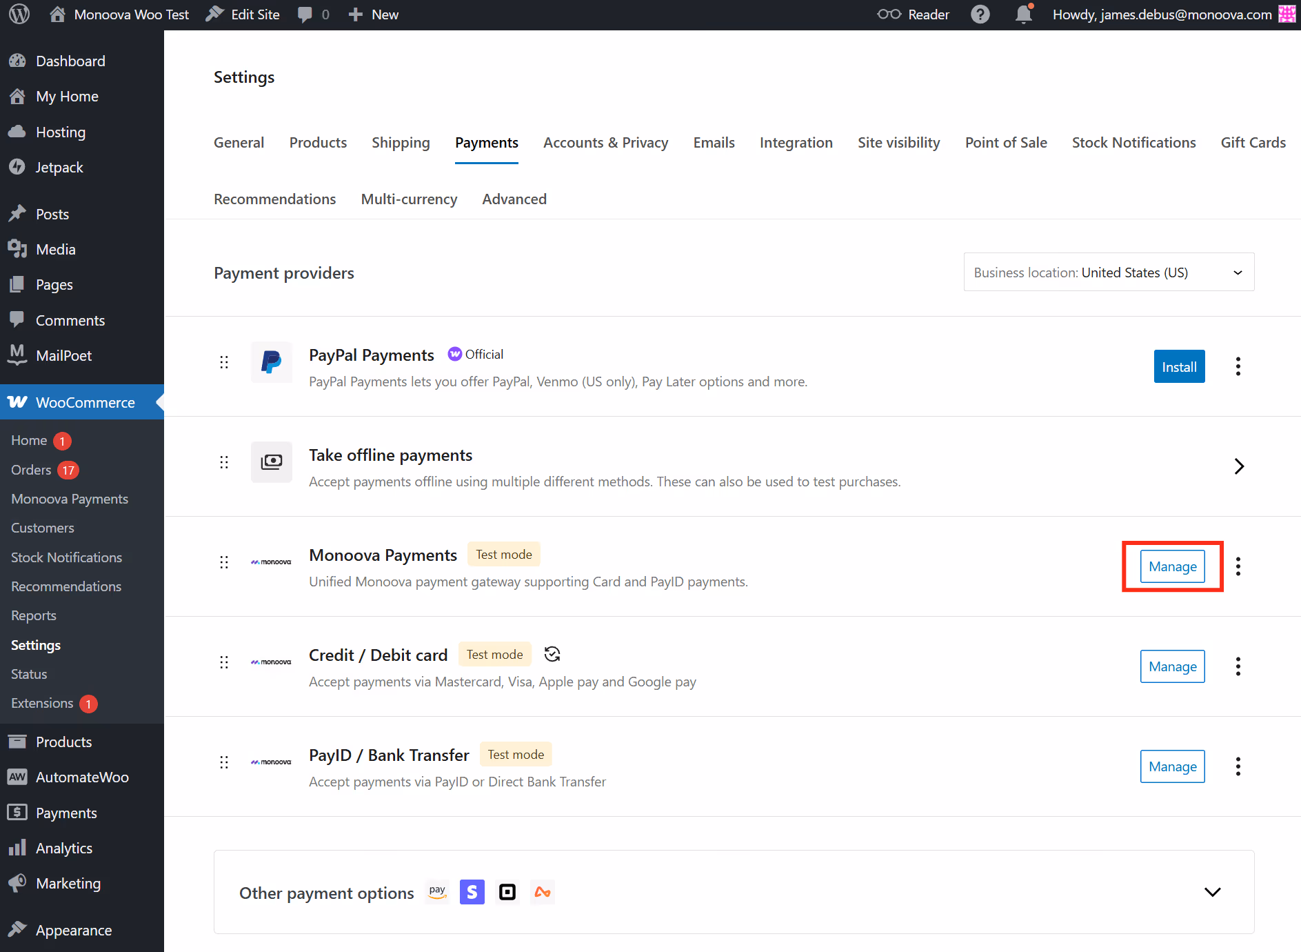Screen dimensions: 1301x952
Task: Expand the Other payment options section
Action: pos(1213,892)
